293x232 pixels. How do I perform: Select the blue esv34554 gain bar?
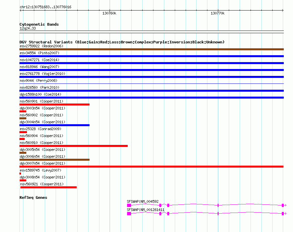[x=151, y=56]
